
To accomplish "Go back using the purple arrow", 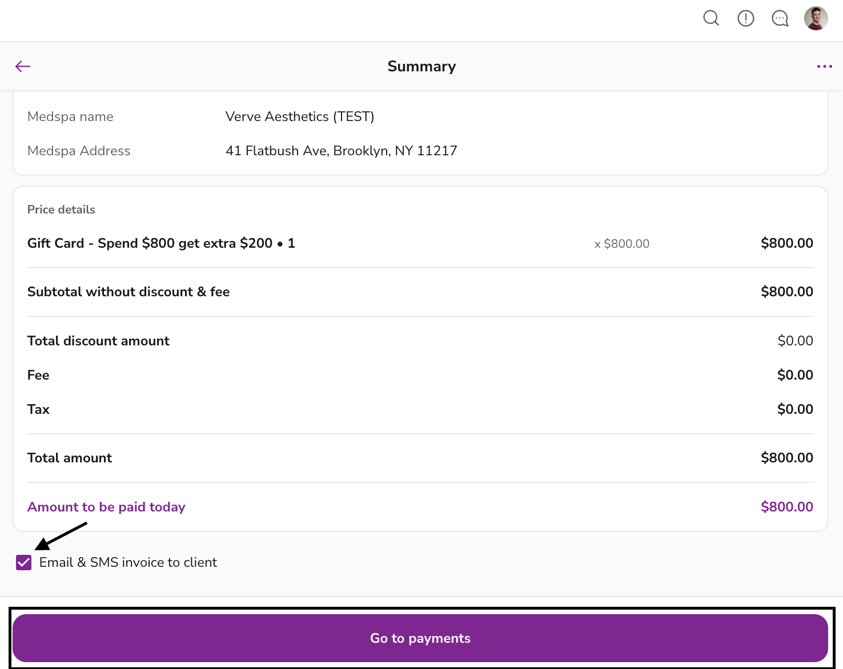I will [23, 66].
